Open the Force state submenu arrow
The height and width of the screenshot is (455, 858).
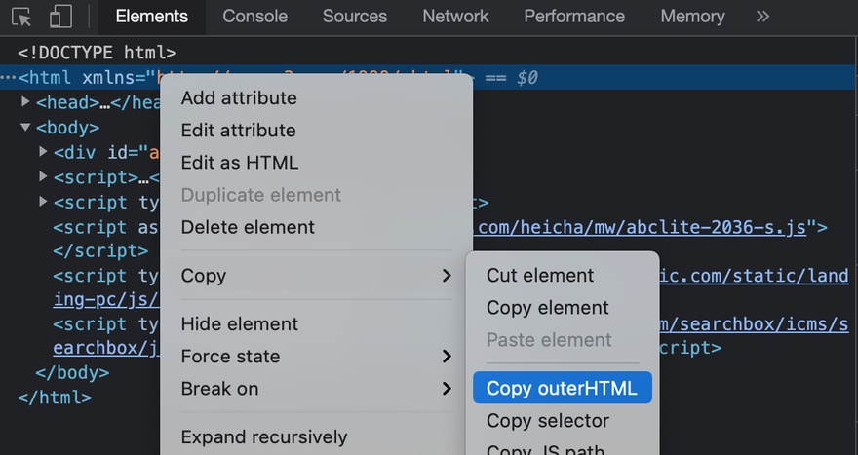447,356
